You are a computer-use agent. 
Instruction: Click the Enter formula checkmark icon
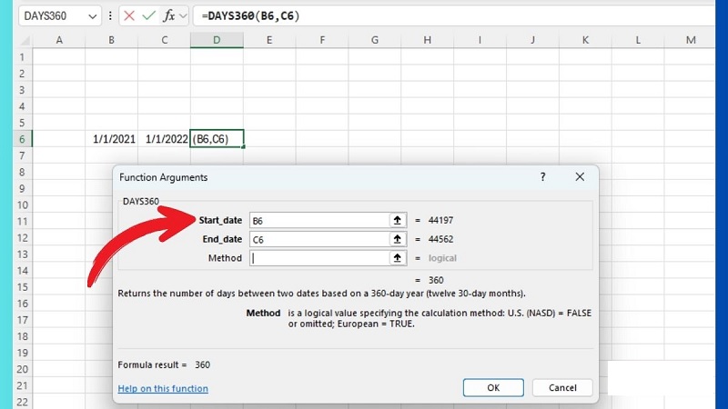point(148,16)
